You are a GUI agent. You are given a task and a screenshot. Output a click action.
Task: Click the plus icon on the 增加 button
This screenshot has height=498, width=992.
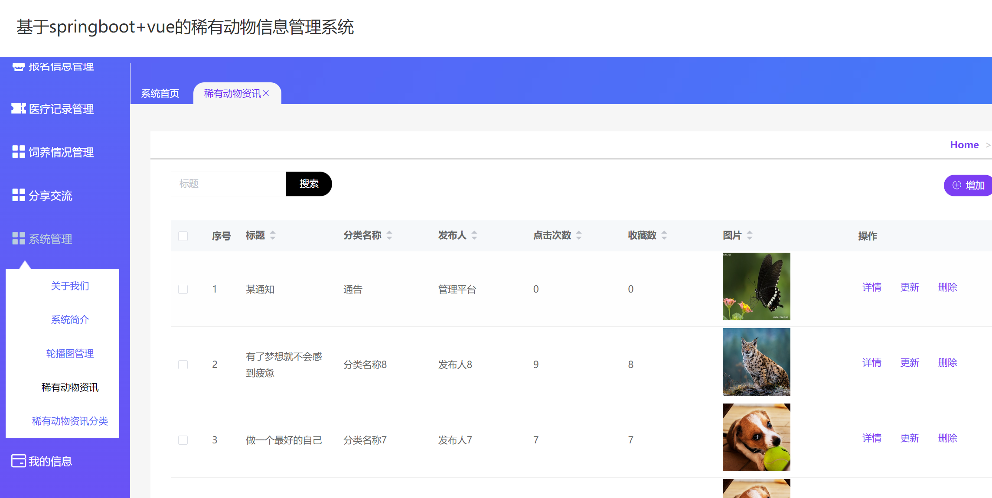coord(957,185)
